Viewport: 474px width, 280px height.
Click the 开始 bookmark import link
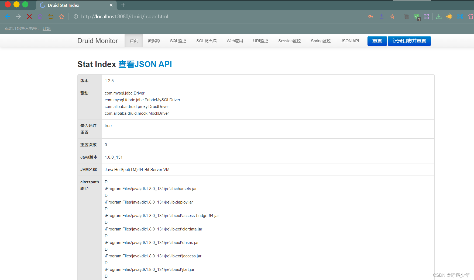(x=46, y=28)
